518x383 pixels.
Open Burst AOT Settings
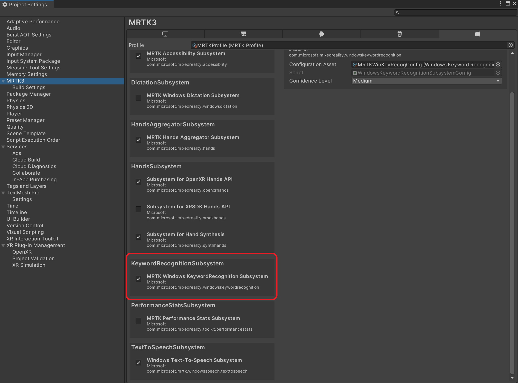point(29,35)
